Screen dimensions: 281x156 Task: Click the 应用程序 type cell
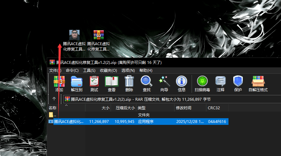pyautogui.click(x=146, y=122)
